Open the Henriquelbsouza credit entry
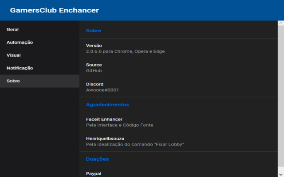Image resolution: width=284 pixels, height=177 pixels. point(178,142)
